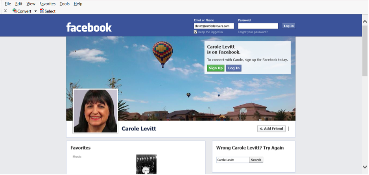Focus the Password input field
Image resolution: width=369 pixels, height=175 pixels.
tap(258, 26)
